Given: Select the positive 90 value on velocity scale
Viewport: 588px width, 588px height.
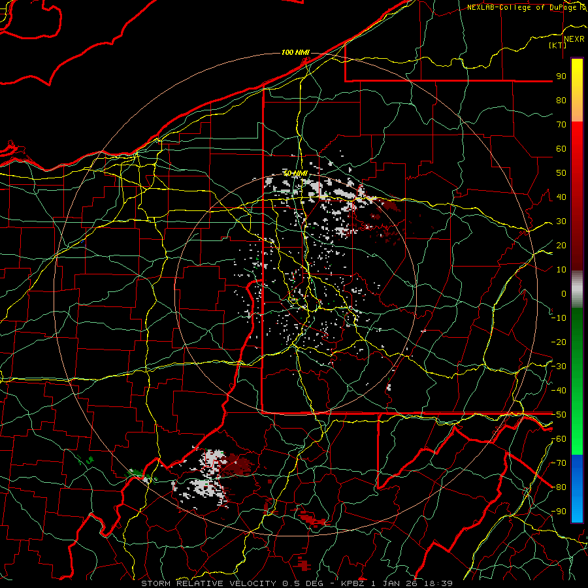Looking at the screenshot, I should (x=561, y=76).
